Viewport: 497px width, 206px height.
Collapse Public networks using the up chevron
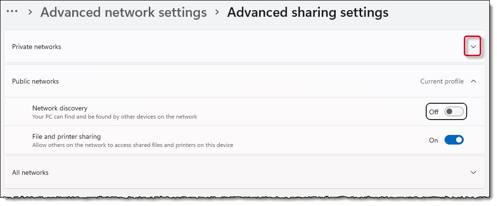point(473,81)
